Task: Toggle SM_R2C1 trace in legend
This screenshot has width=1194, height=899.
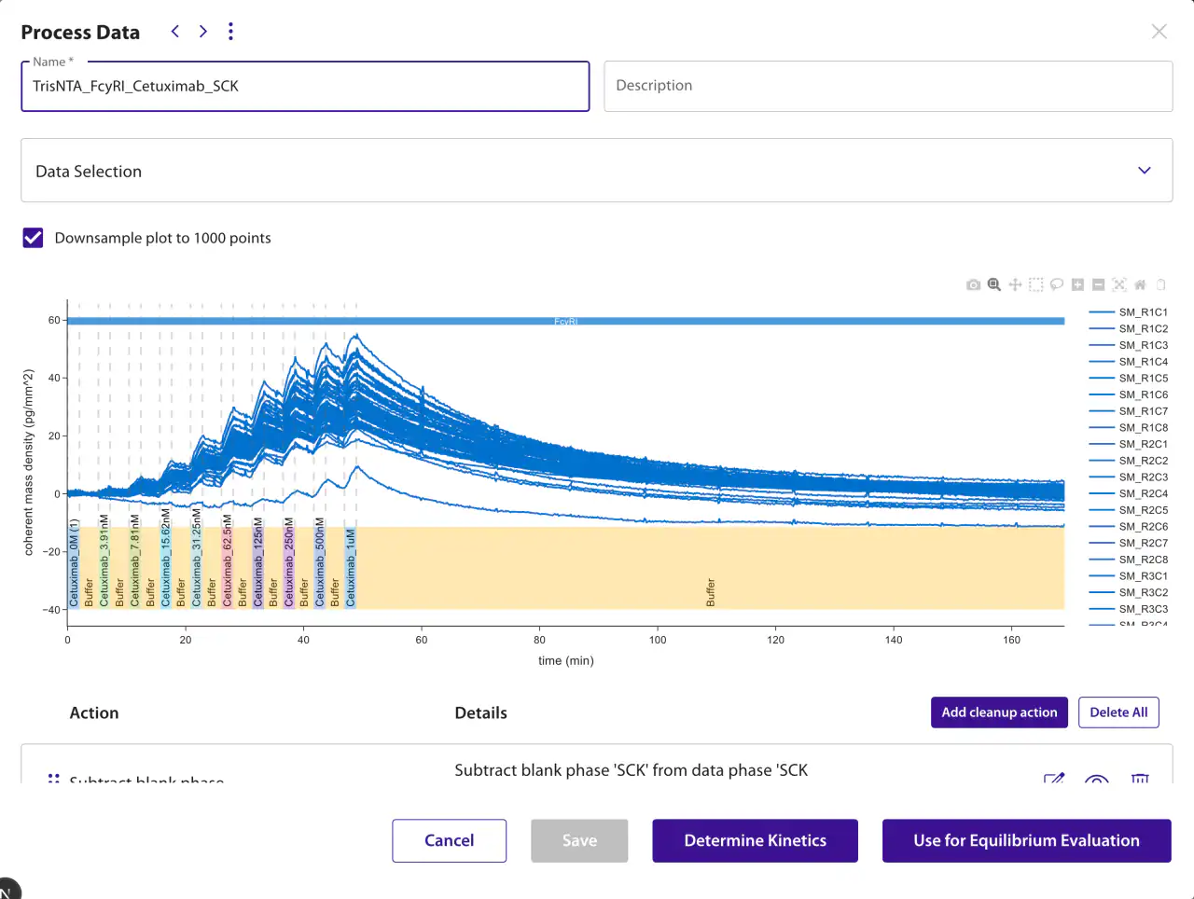Action: tap(1129, 444)
